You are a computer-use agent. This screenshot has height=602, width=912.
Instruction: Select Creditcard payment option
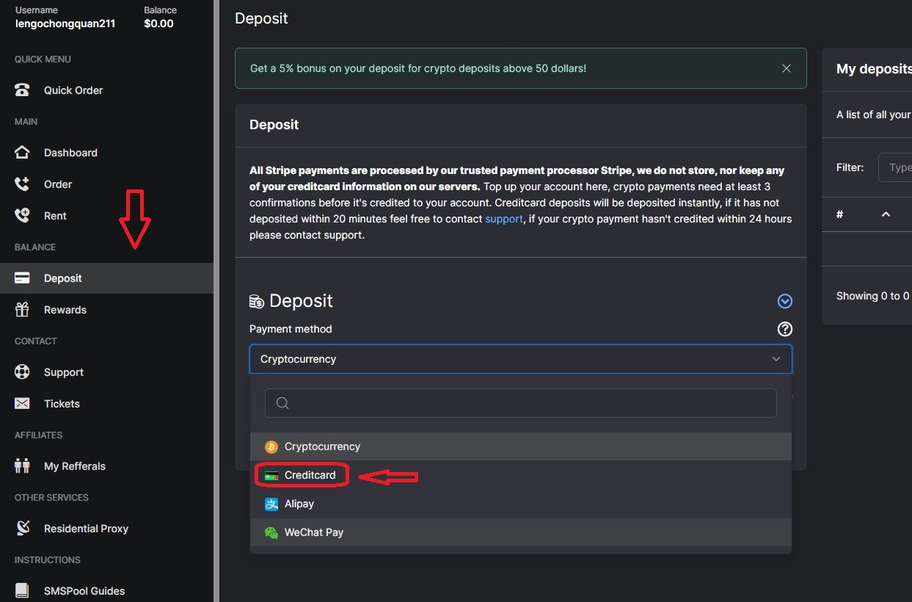[310, 475]
